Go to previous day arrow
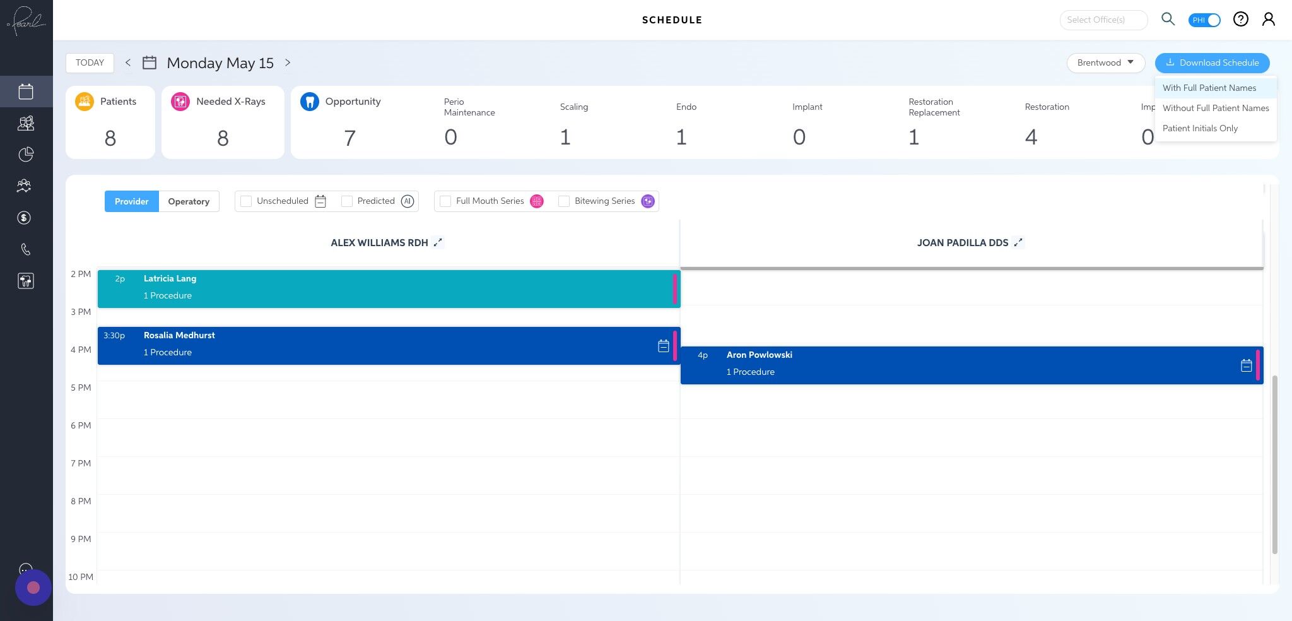The width and height of the screenshot is (1292, 621). tap(128, 62)
